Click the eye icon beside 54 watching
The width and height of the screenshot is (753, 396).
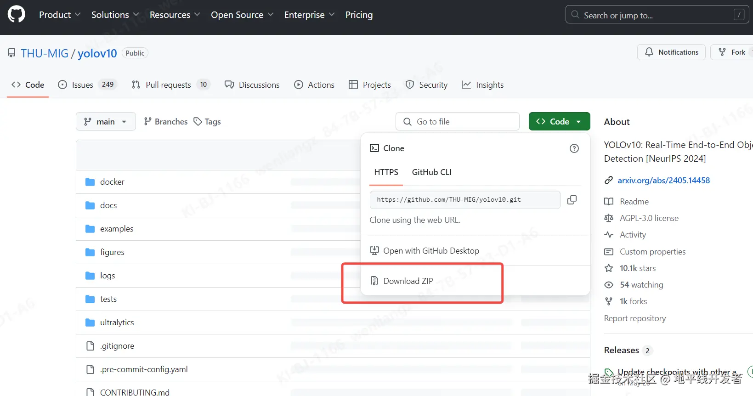(608, 285)
